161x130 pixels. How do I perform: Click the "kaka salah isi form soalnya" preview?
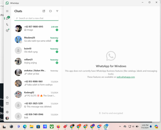point(40,85)
